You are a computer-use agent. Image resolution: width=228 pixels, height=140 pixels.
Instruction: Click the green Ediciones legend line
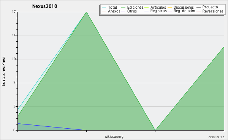[123, 7]
